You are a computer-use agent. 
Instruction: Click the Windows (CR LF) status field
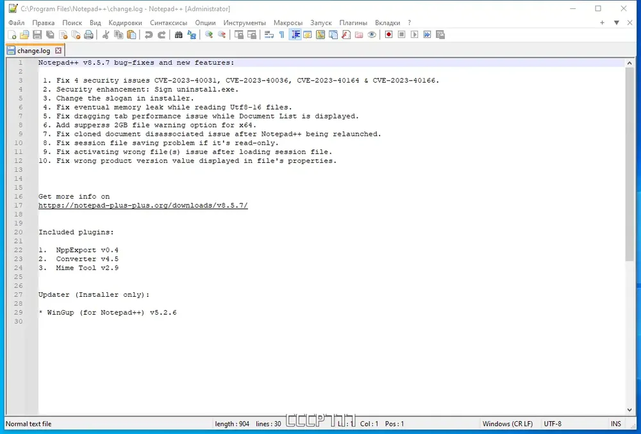coord(507,424)
